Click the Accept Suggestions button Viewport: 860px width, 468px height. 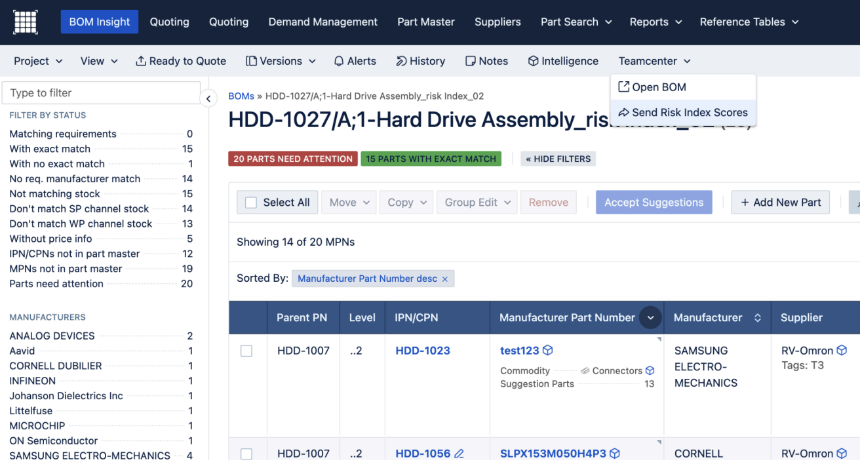(654, 203)
